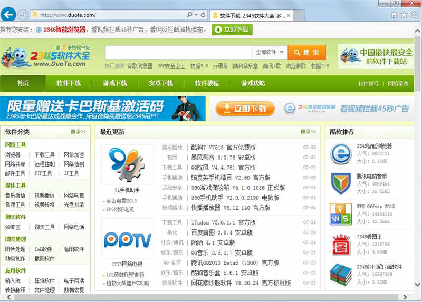Click the LOL英雄联盟专题 link
422x302 pixels.
(x=125, y=275)
